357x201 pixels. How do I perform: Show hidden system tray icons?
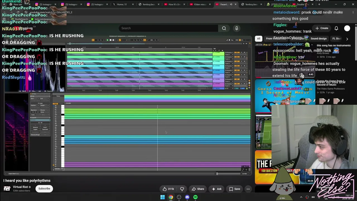point(301,197)
